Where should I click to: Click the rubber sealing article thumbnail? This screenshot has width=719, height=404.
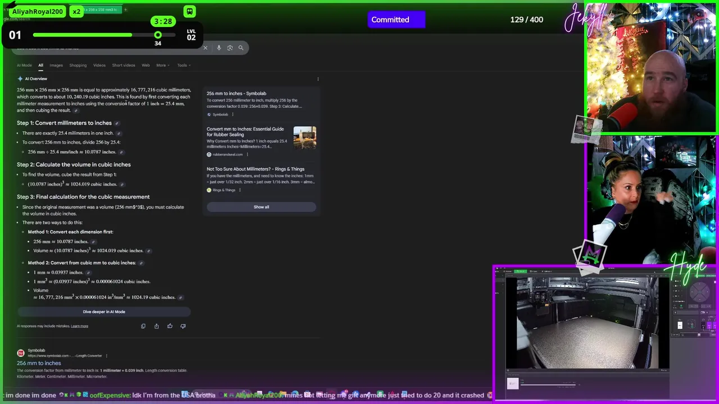304,137
